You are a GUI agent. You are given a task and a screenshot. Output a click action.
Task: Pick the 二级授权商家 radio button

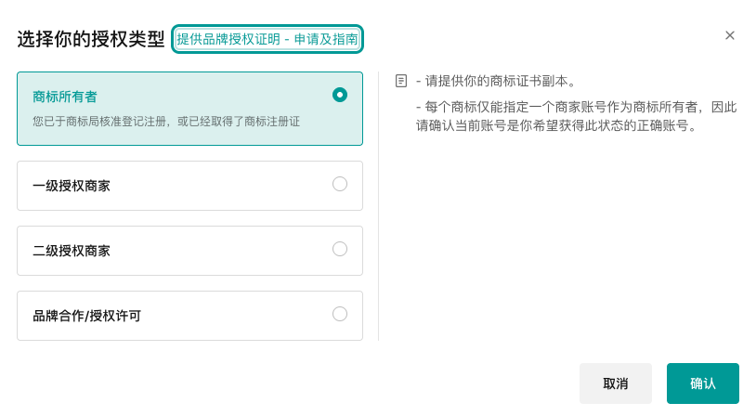[340, 249]
